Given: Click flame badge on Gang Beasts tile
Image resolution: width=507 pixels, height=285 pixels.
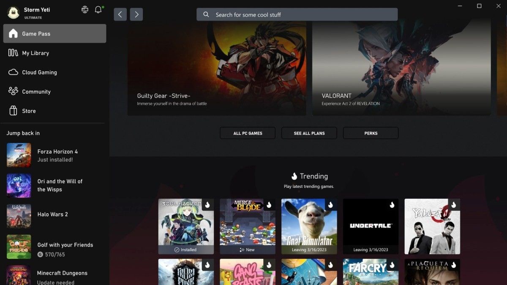Looking at the screenshot, I should pos(269,265).
